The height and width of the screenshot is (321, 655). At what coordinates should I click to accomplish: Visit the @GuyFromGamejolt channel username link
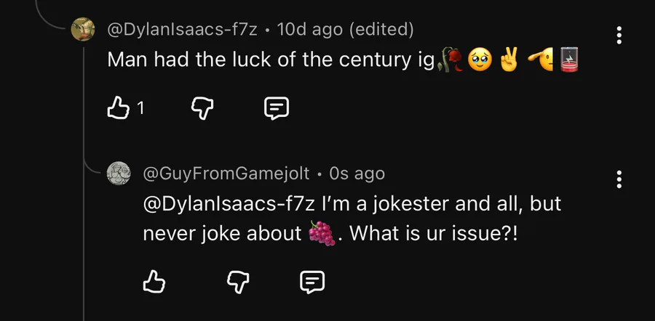(x=226, y=174)
